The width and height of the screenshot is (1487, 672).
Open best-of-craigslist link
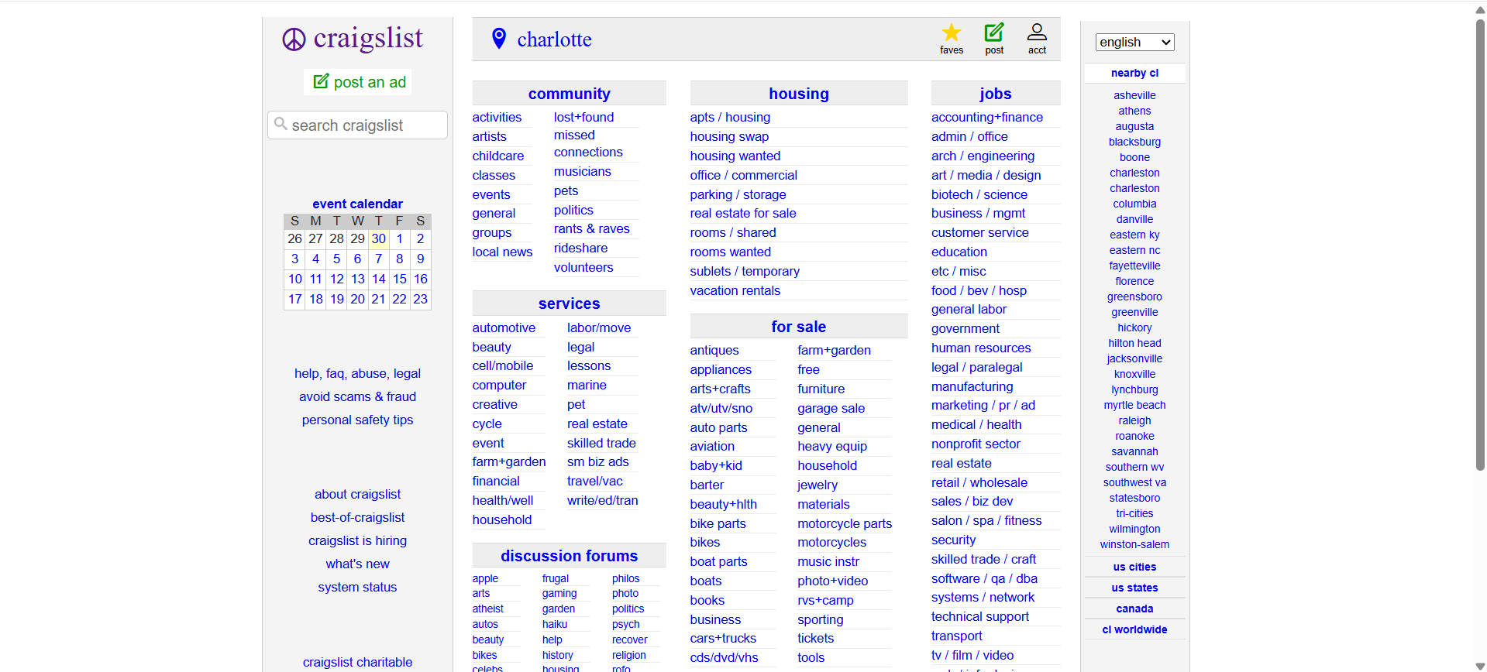pyautogui.click(x=357, y=517)
